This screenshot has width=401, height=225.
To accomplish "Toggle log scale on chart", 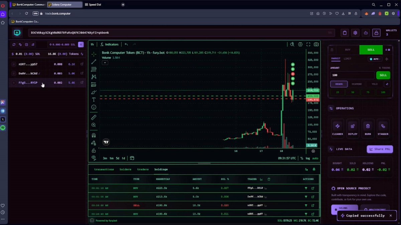I will (308, 158).
